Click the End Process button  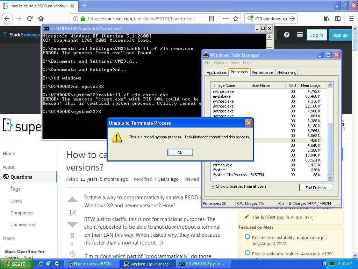(x=316, y=188)
